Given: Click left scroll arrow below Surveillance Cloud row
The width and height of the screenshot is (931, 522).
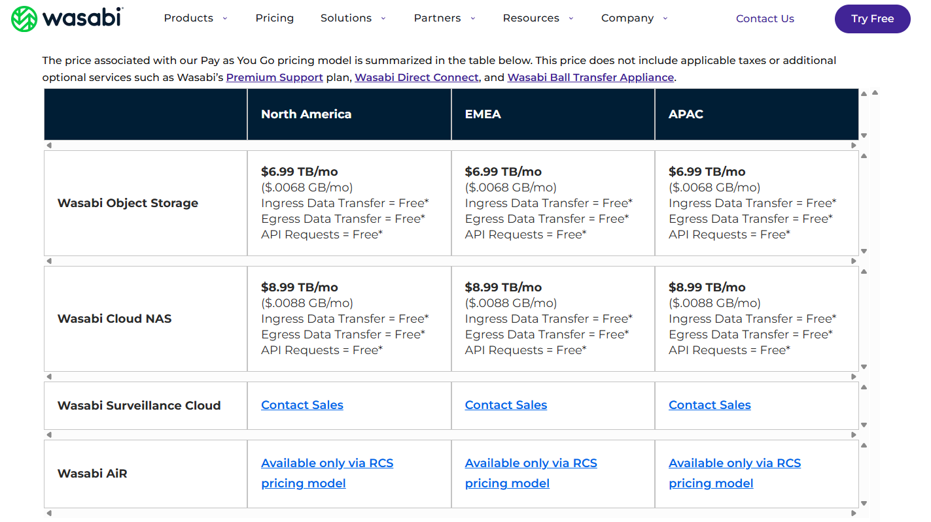Looking at the screenshot, I should click(49, 435).
